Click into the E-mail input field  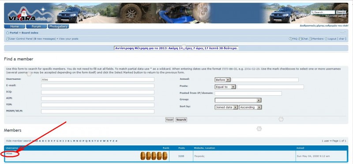click(98, 86)
